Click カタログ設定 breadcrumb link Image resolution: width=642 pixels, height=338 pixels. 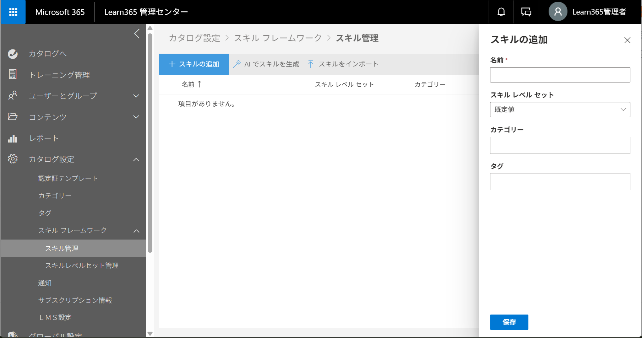[x=194, y=38]
